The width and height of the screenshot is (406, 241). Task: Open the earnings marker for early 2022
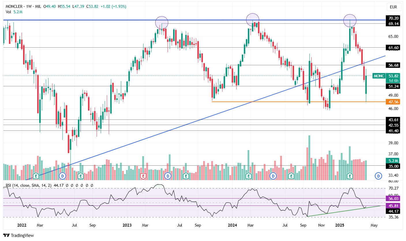point(36,175)
